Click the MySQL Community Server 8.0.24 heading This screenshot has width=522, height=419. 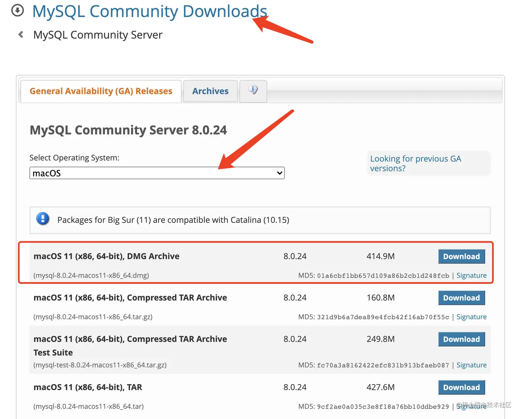(x=128, y=130)
